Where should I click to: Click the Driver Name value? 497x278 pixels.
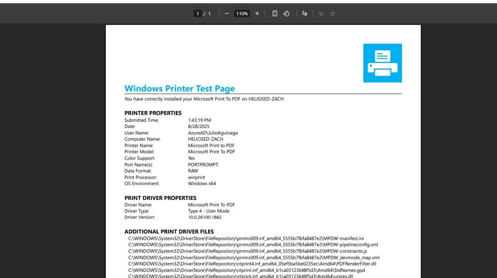[211, 205]
